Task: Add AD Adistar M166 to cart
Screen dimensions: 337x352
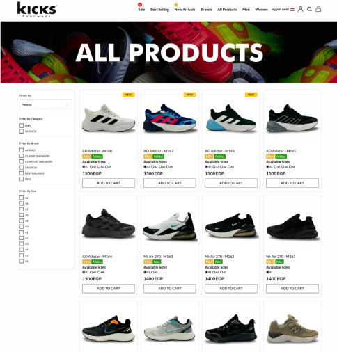Action: tap(231, 183)
